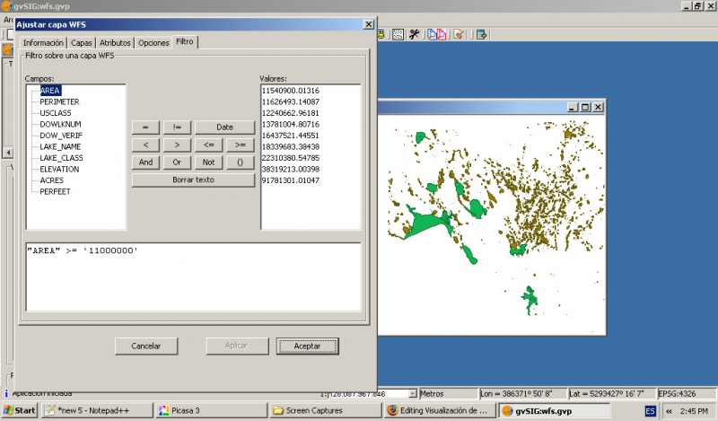The image size is (718, 421).
Task: Select the ELEVATION field in the list
Action: point(59,169)
